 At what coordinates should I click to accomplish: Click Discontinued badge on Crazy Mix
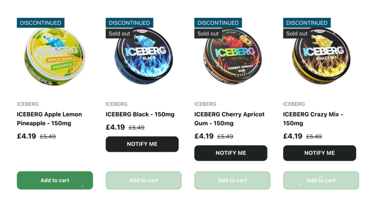(x=307, y=23)
